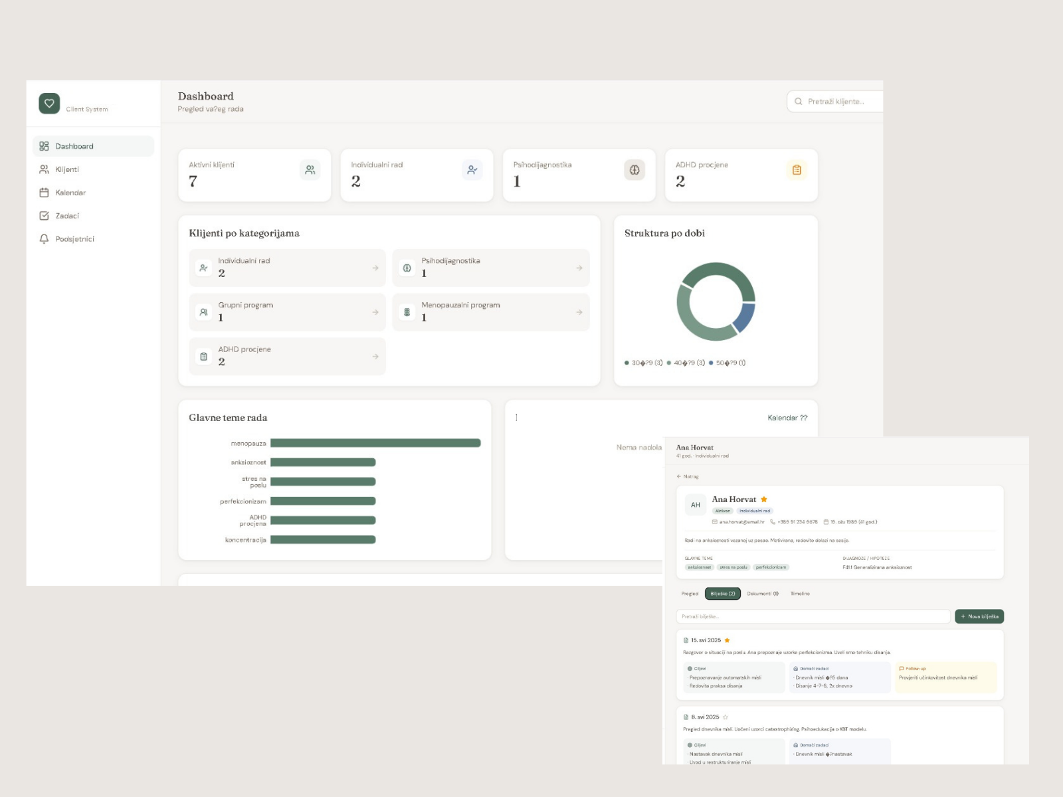Click the blue segment of the age donut chart

(745, 317)
